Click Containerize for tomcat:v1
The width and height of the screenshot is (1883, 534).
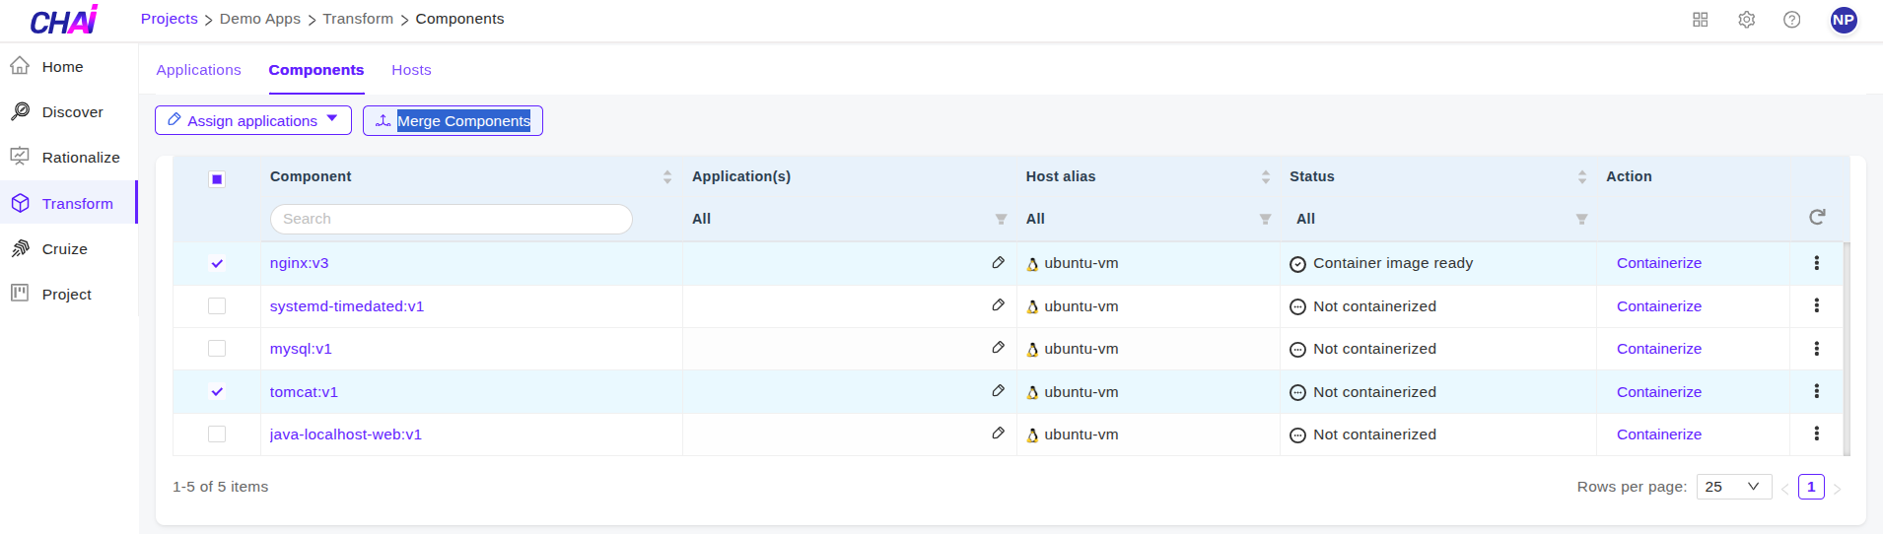click(x=1659, y=392)
